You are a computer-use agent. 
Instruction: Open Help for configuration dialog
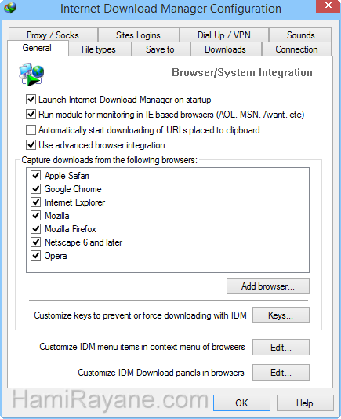coord(305,403)
